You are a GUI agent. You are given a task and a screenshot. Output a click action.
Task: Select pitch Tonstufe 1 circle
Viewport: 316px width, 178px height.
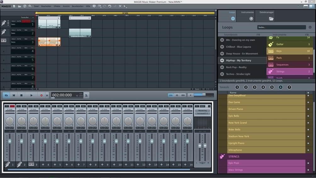click(237, 87)
